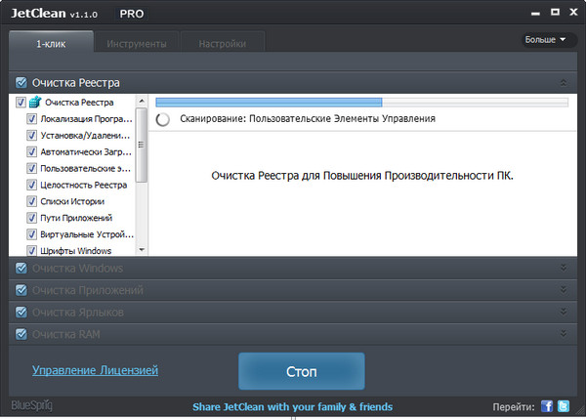
Task: Toggle the Очистка Приложений section checkbox
Action: pyautogui.click(x=21, y=290)
